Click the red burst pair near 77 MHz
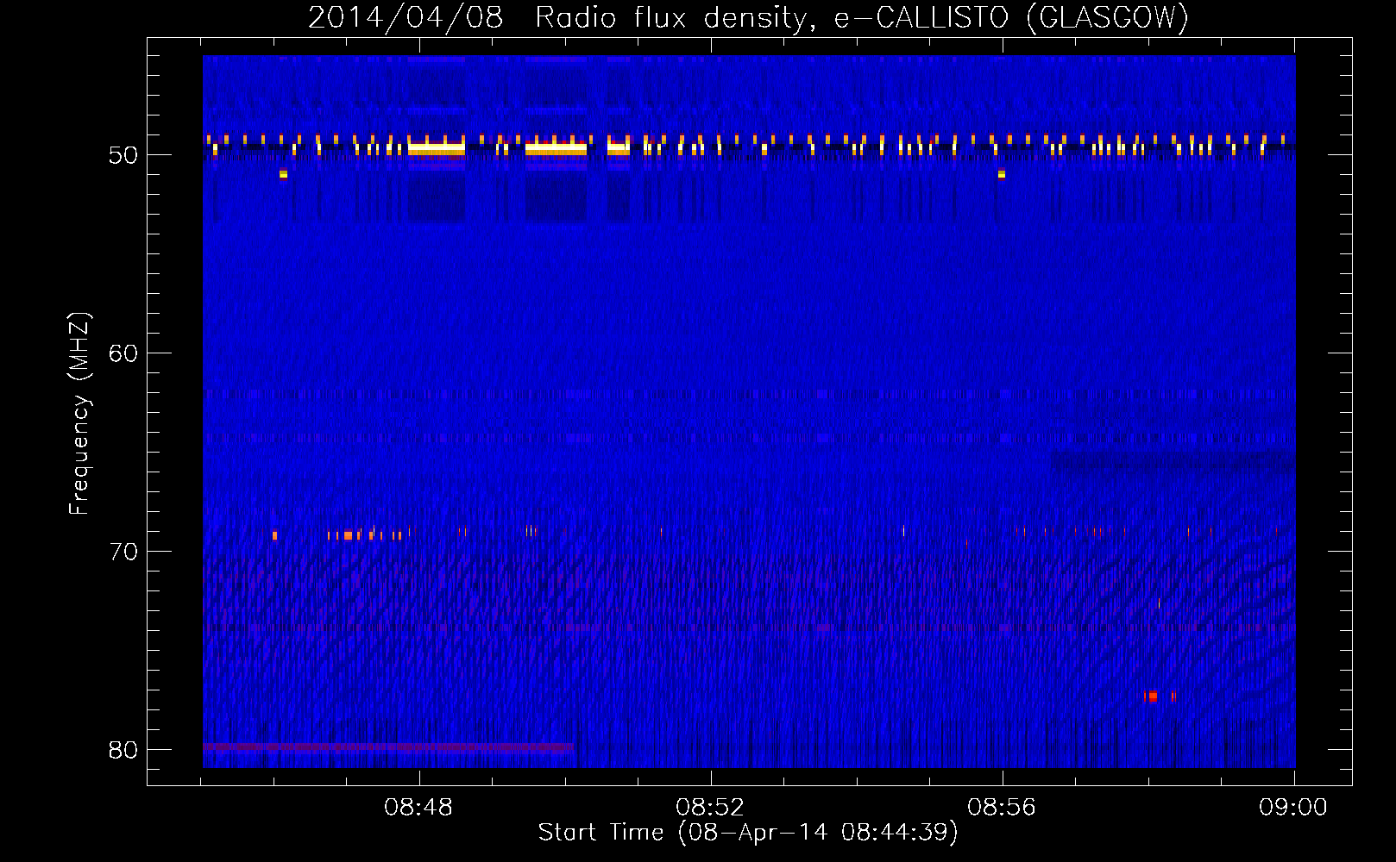This screenshot has width=1396, height=862. pos(1160,696)
